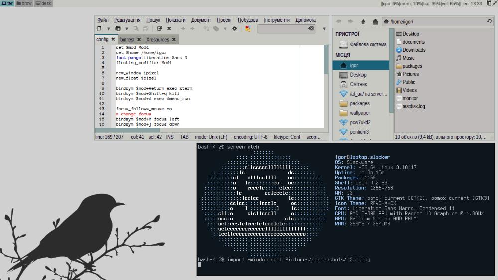Open Смітник trash in places sidebar
Screen dimensions: 498x280
361,84
